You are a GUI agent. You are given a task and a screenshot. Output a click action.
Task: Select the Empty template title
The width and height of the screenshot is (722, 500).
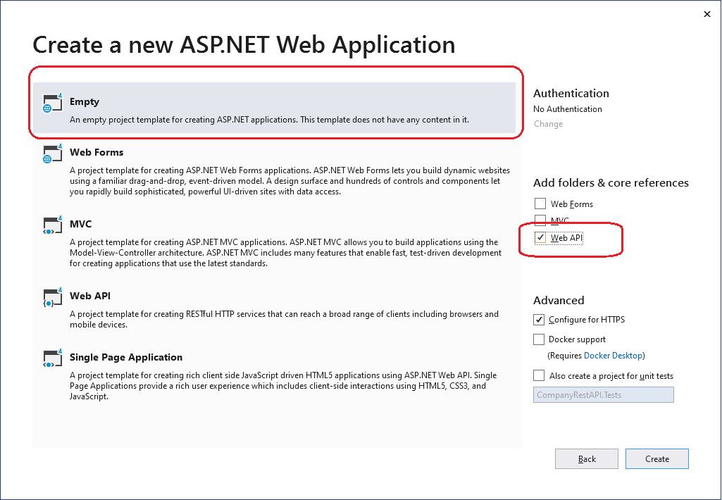coord(85,101)
